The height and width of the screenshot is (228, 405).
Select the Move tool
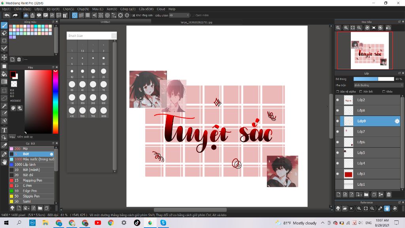[x=4, y=57]
